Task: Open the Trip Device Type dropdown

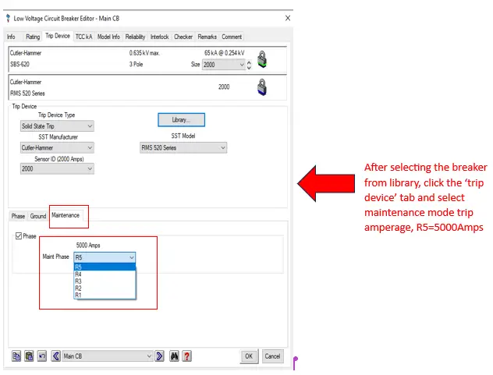Action: click(x=57, y=126)
